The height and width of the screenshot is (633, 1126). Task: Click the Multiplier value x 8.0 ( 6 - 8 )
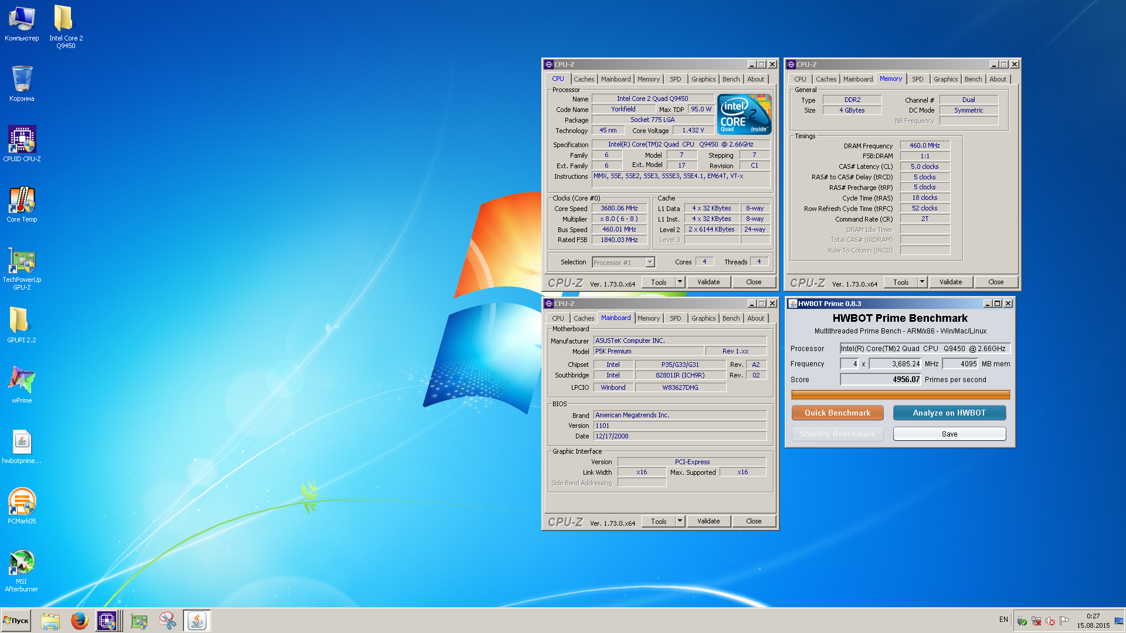coord(619,219)
